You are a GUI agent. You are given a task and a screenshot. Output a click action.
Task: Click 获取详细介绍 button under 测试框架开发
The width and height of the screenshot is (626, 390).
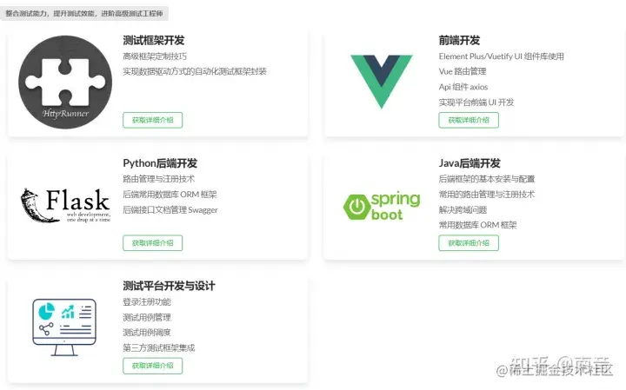tap(152, 120)
